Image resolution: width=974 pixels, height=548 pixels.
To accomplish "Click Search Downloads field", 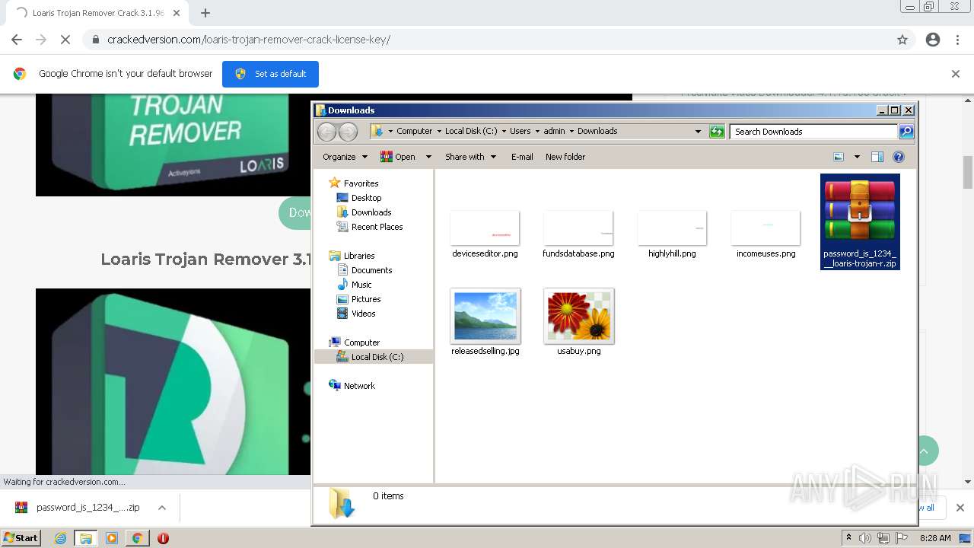I will 814,132.
